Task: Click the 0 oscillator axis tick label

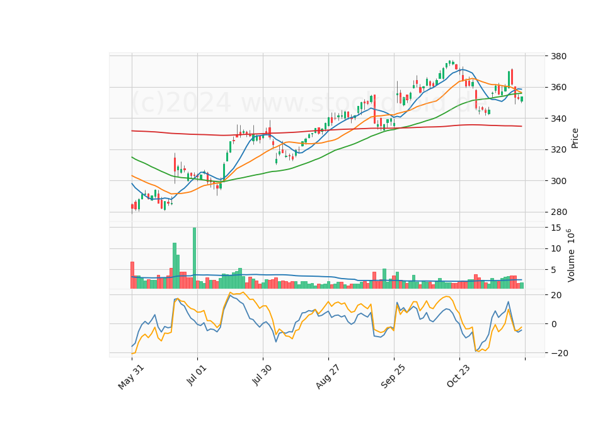Action: (x=554, y=324)
